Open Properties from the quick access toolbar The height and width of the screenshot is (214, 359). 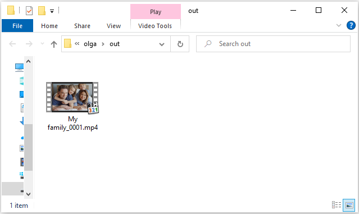point(29,11)
